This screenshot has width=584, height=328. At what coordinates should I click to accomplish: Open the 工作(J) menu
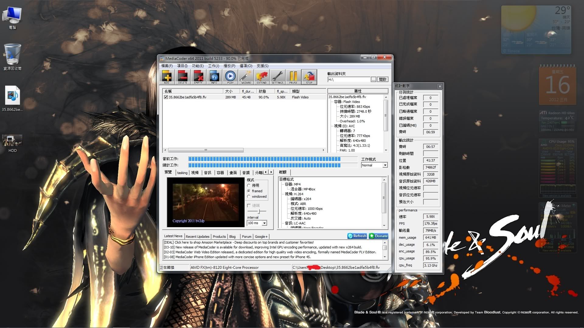click(x=214, y=66)
